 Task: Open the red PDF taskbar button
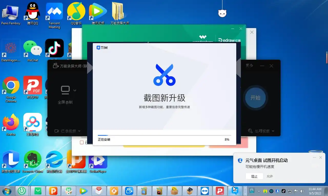(x=220, y=191)
